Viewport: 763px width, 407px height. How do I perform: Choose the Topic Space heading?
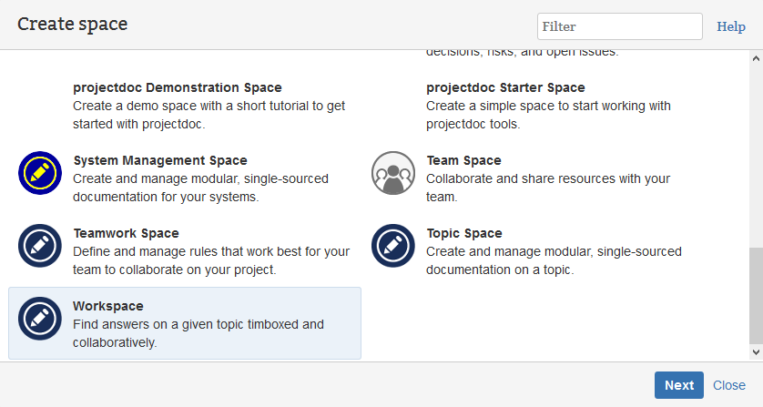click(463, 233)
